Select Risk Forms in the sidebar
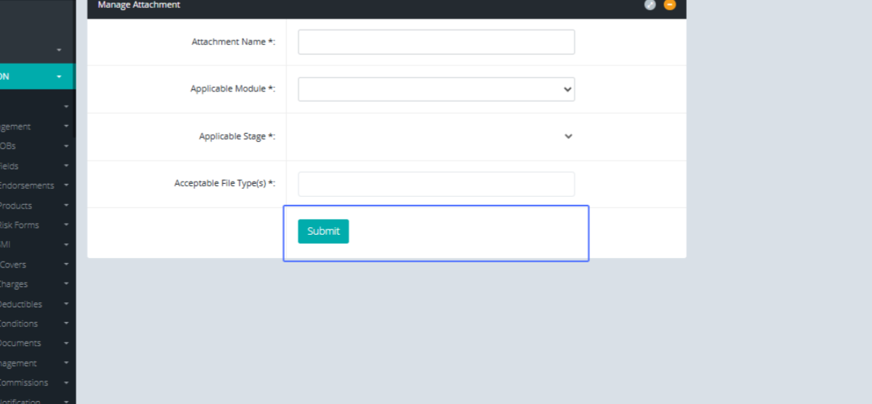 click(x=19, y=225)
